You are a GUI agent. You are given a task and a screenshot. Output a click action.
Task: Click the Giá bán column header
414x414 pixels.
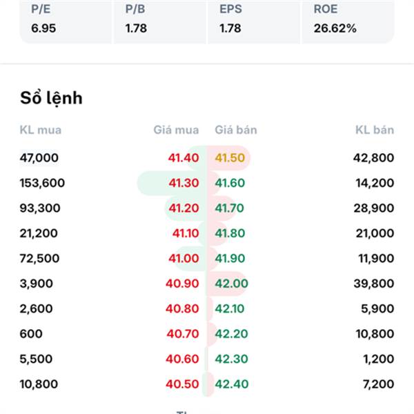point(236,130)
